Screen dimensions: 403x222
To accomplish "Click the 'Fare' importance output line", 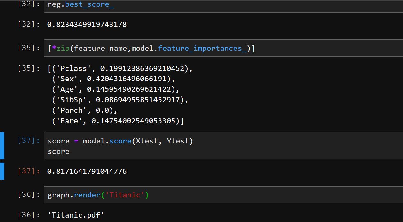I will tap(118, 121).
